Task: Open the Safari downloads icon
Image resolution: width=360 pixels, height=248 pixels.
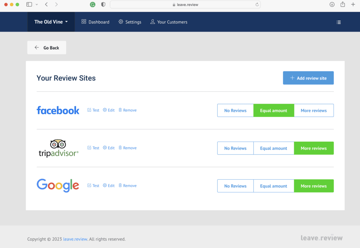Action: click(332, 5)
